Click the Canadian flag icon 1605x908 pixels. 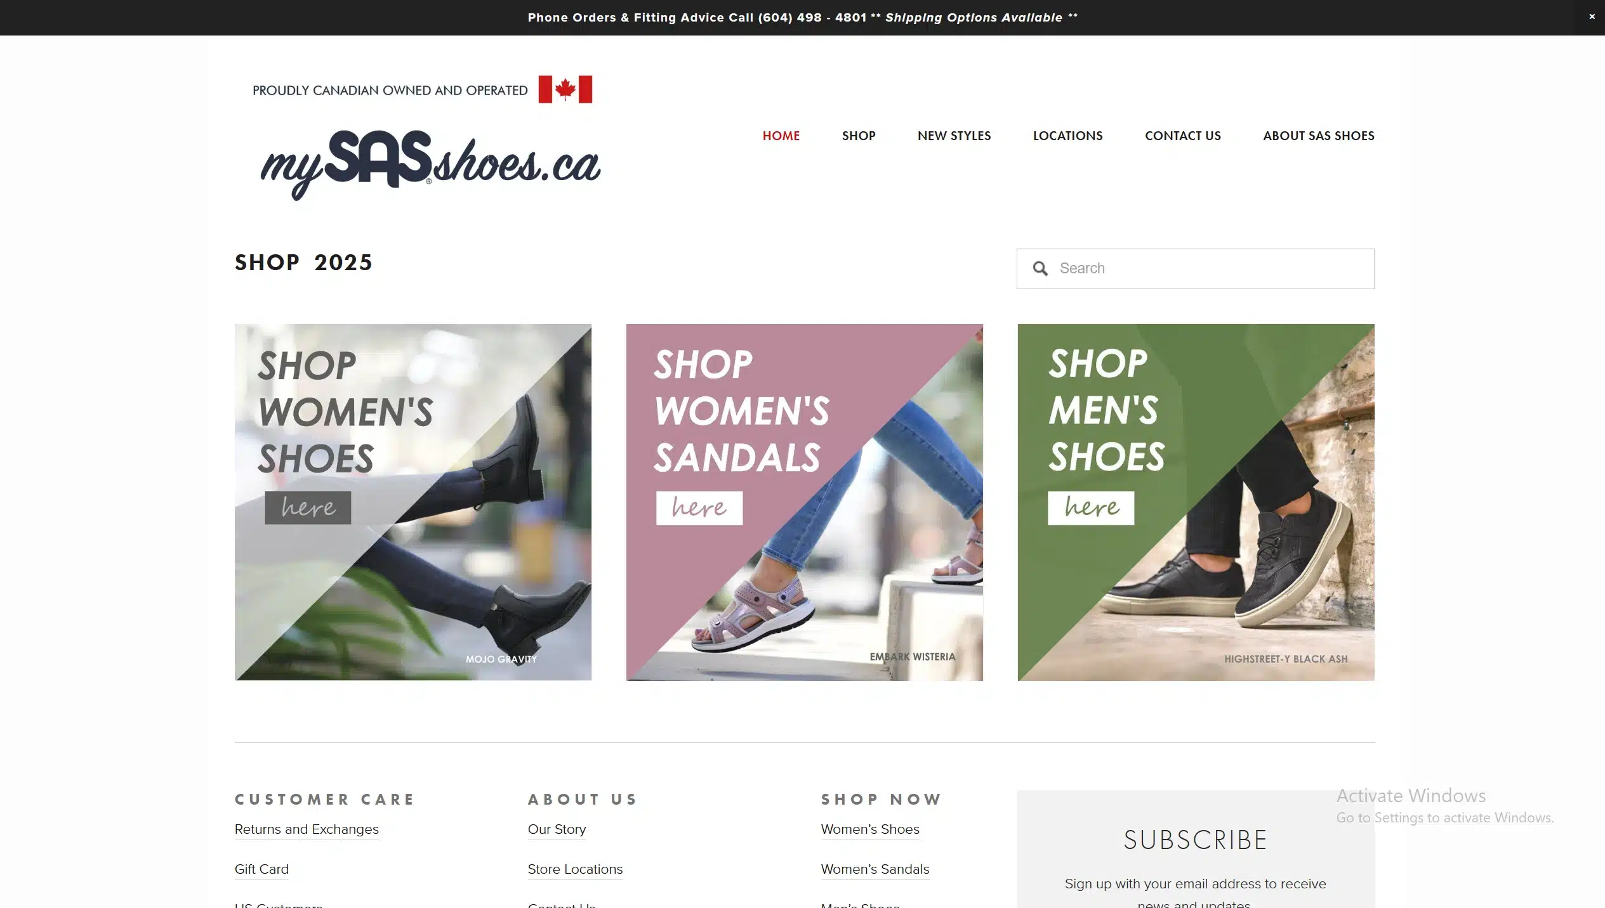(565, 89)
